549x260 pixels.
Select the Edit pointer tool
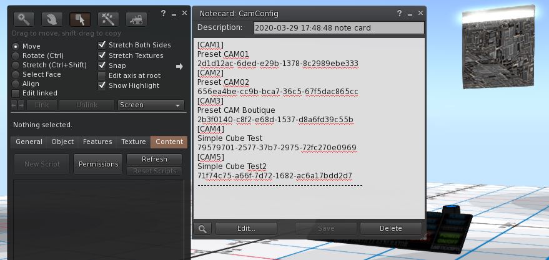[x=80, y=19]
